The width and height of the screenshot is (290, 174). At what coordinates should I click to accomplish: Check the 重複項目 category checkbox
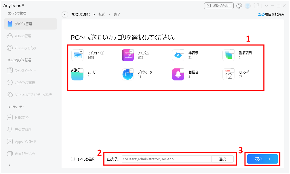[232, 51]
